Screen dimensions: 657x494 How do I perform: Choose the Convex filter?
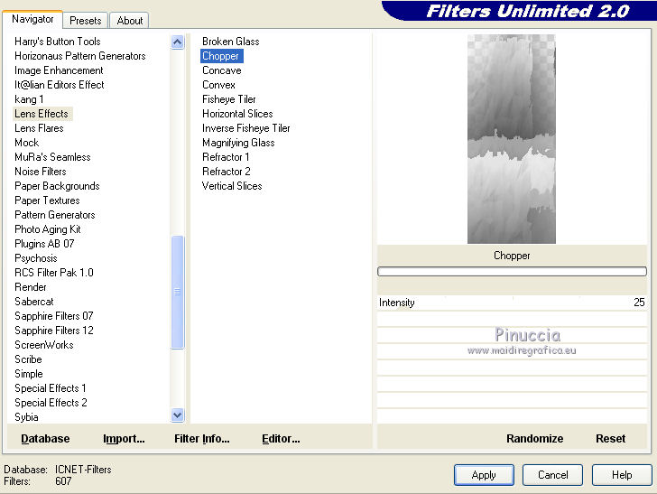(x=218, y=85)
